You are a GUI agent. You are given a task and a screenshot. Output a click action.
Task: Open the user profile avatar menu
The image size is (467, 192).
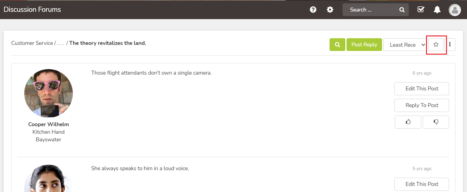coord(455,10)
